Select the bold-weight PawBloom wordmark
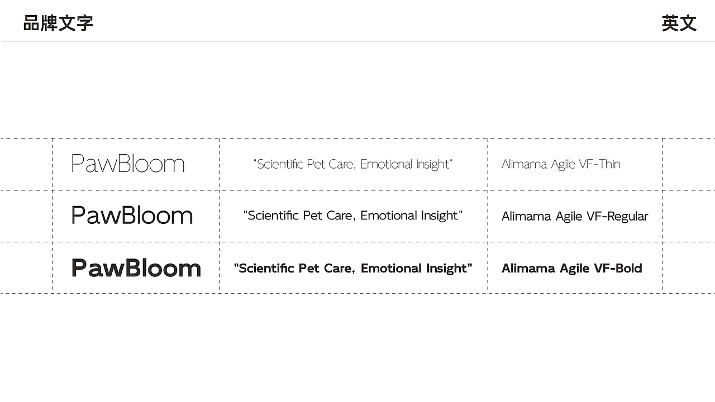 click(136, 268)
